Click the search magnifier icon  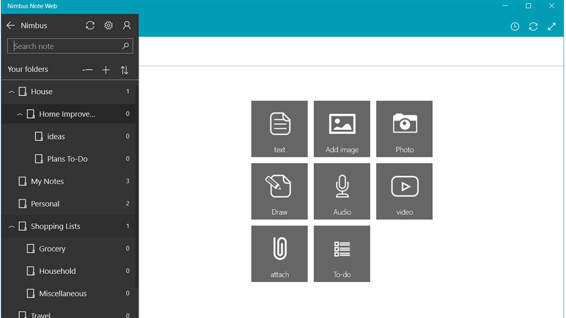(125, 46)
